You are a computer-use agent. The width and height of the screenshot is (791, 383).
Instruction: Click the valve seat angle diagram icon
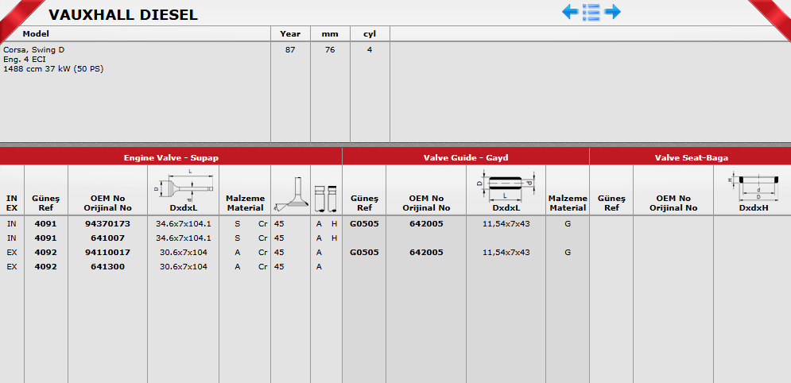click(x=290, y=195)
